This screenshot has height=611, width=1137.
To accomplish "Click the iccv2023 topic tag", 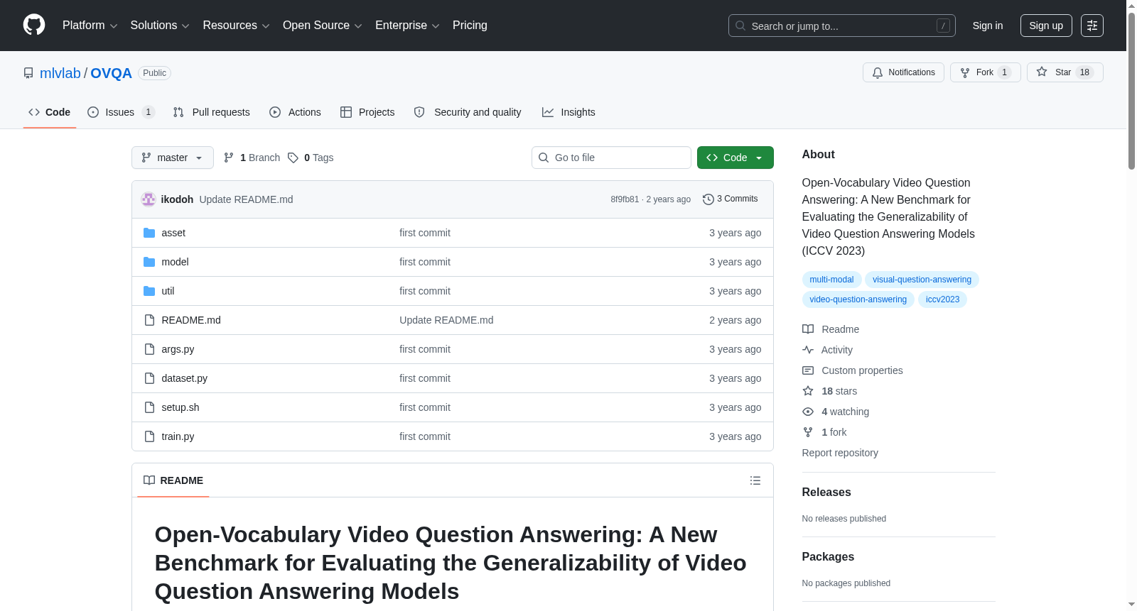I will pos(942,299).
